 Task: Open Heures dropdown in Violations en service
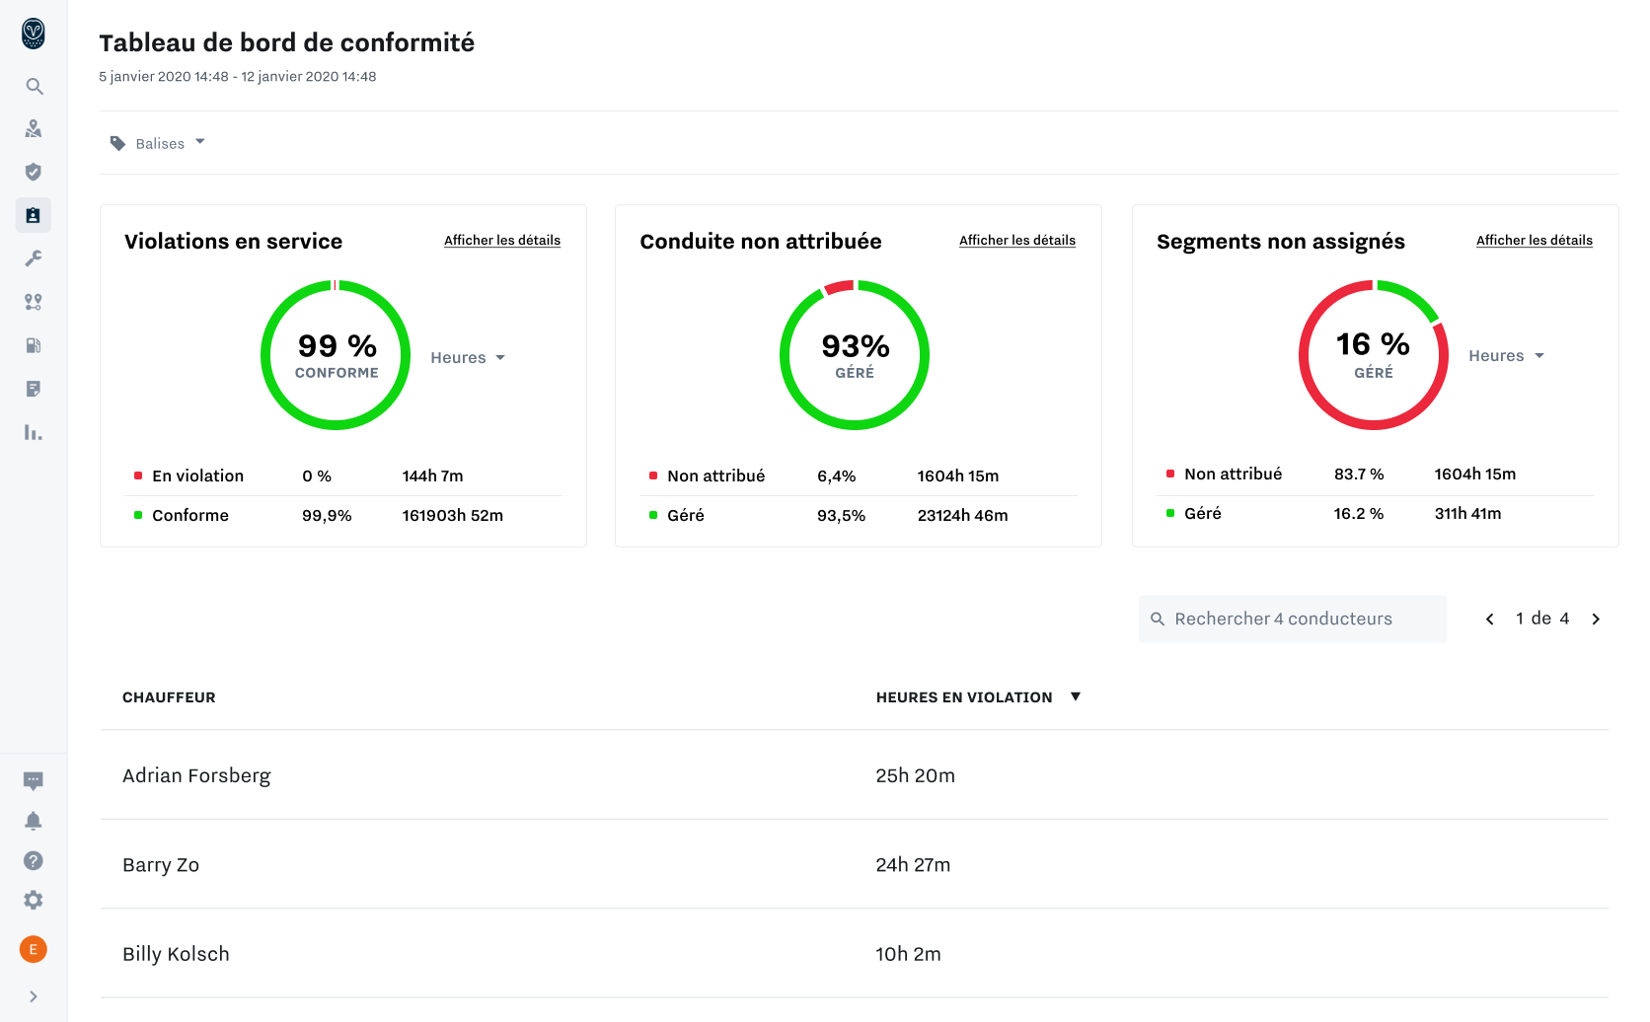click(x=468, y=358)
